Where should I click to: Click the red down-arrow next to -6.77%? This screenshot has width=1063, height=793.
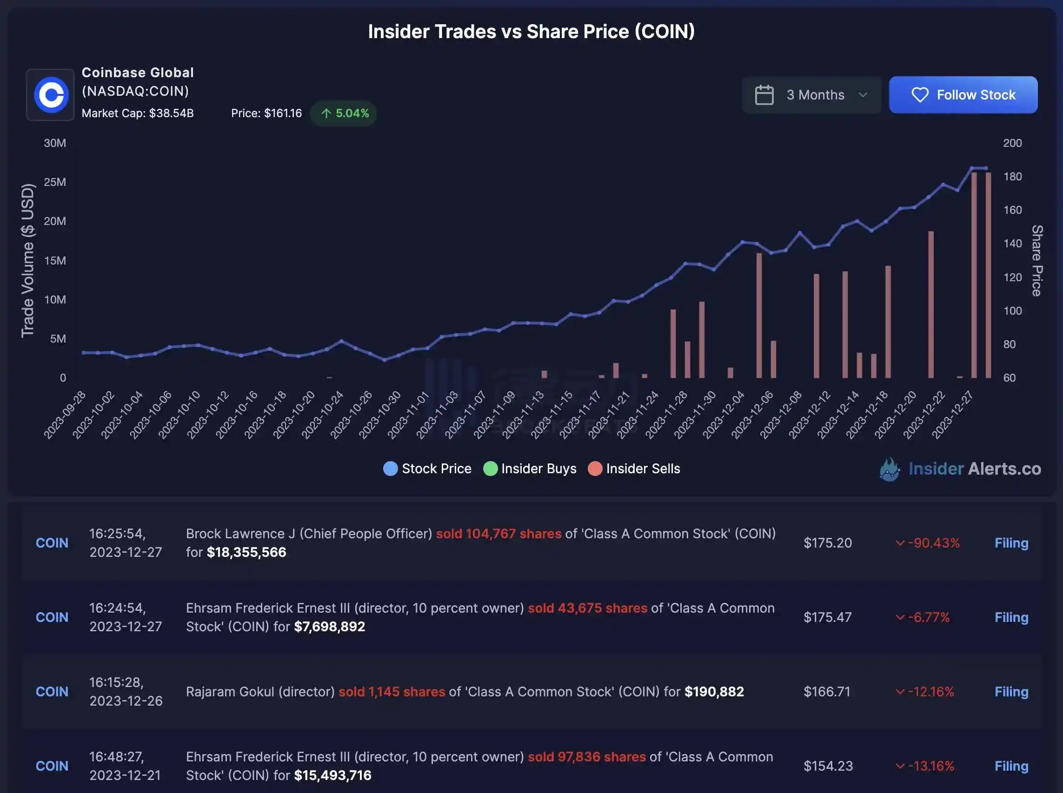900,617
